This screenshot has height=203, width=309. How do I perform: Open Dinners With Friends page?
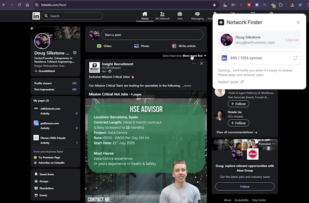click(53, 138)
